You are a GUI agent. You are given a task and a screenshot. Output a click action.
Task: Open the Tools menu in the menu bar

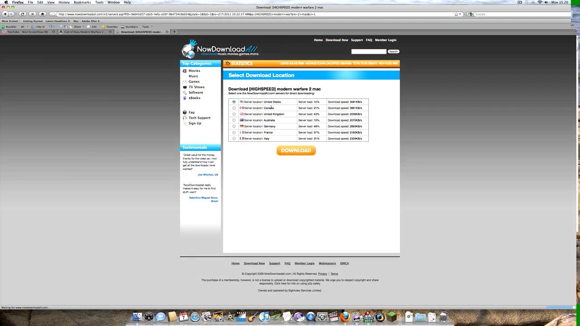click(99, 2)
